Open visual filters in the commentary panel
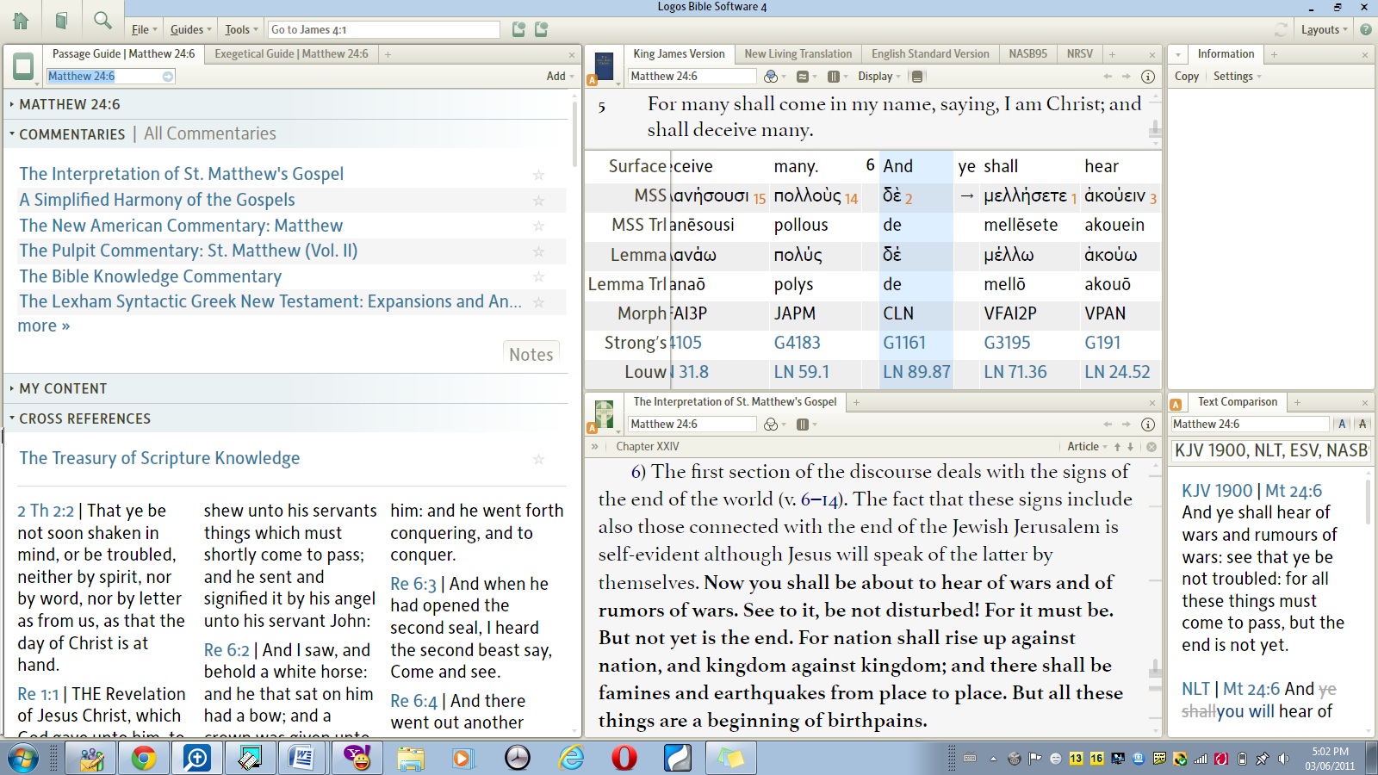 pos(771,425)
